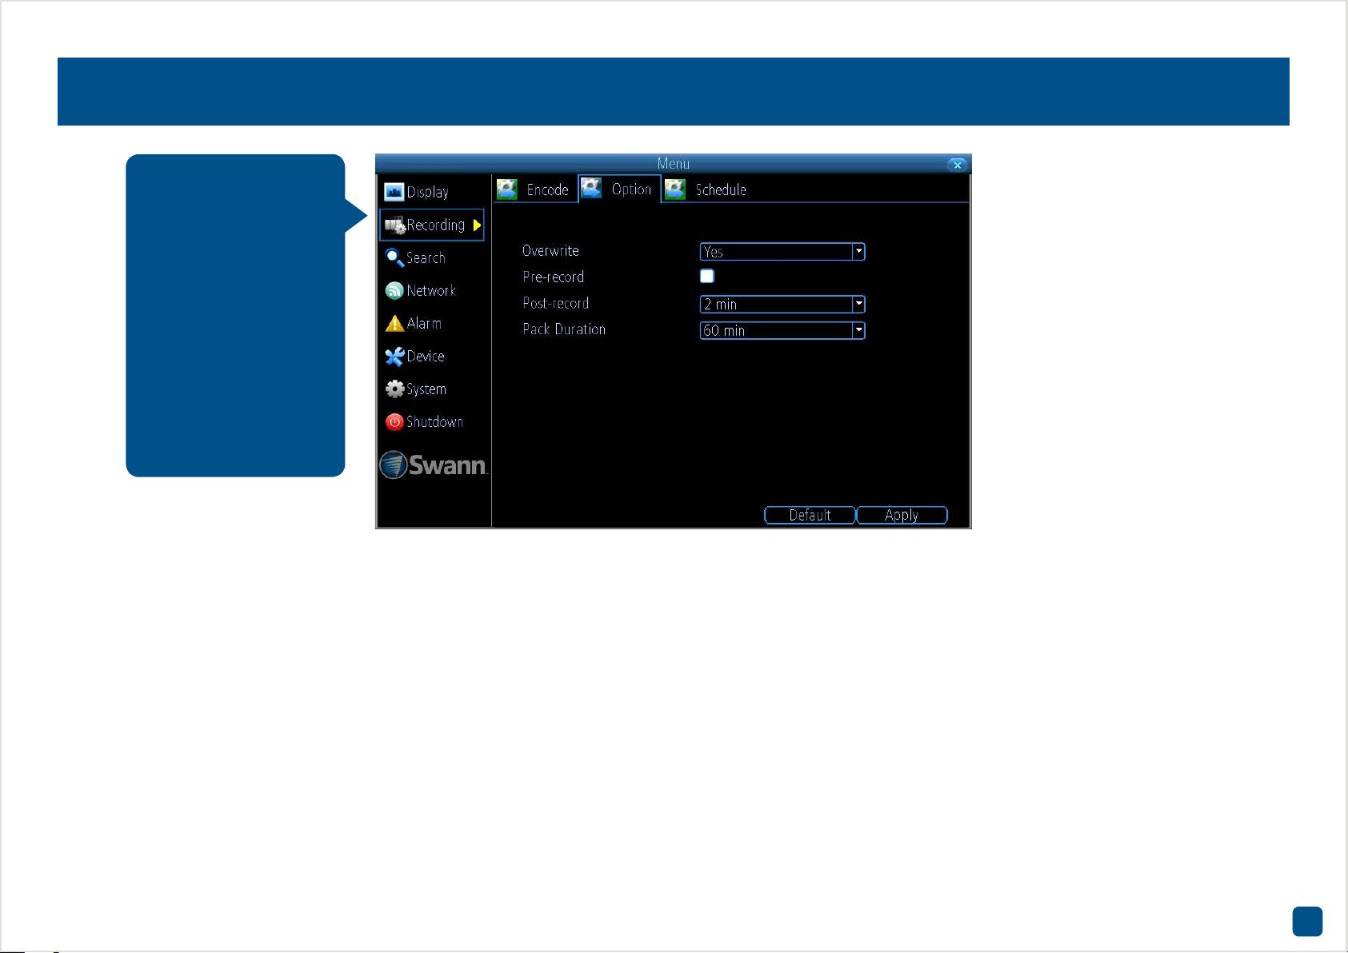Open the Alarm menu
1348x953 pixels.
click(432, 324)
